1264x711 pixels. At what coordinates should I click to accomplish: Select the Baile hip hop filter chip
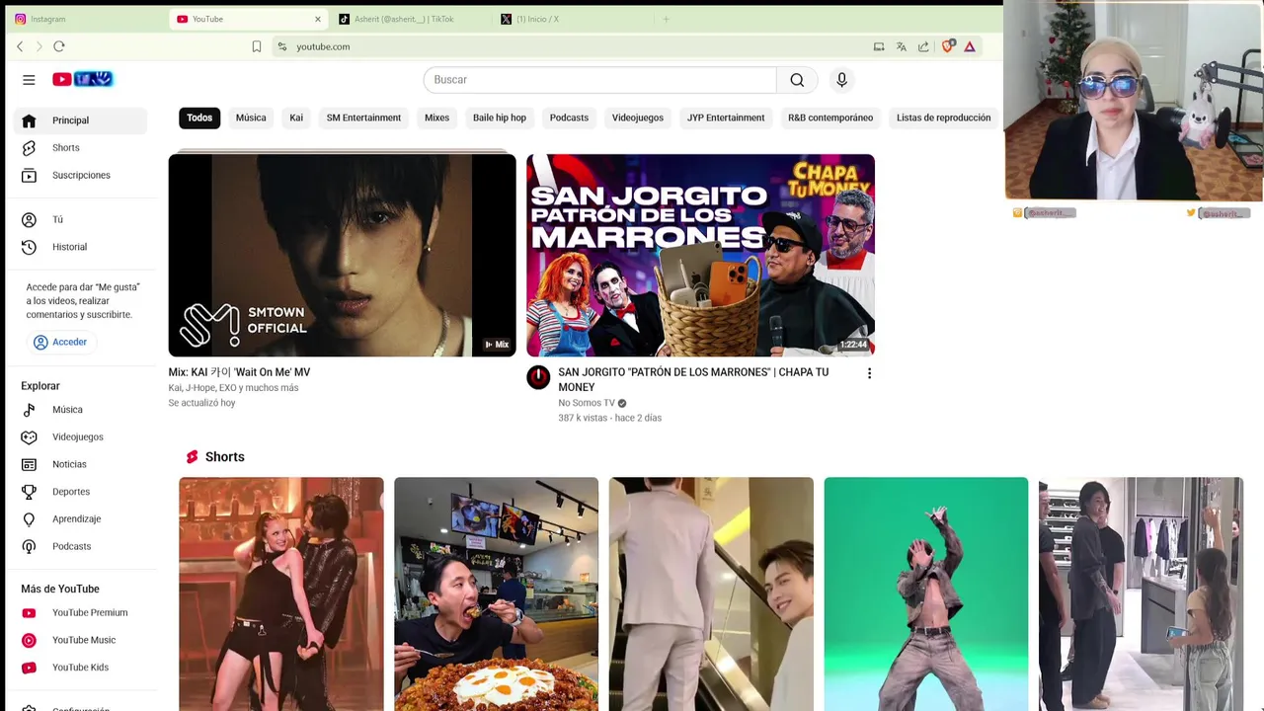500,118
